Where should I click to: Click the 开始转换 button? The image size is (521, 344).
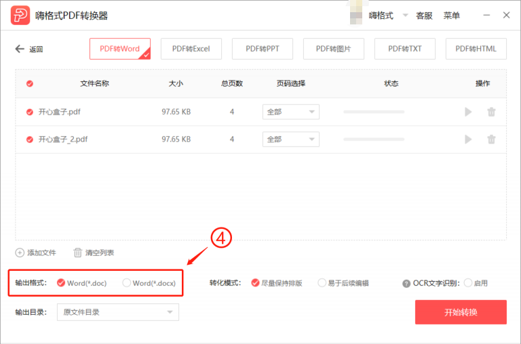(x=461, y=312)
